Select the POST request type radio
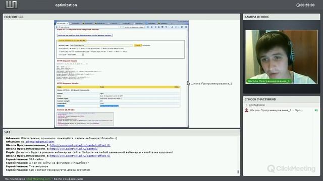The height and width of the screenshot is (181, 323). tap(107, 52)
